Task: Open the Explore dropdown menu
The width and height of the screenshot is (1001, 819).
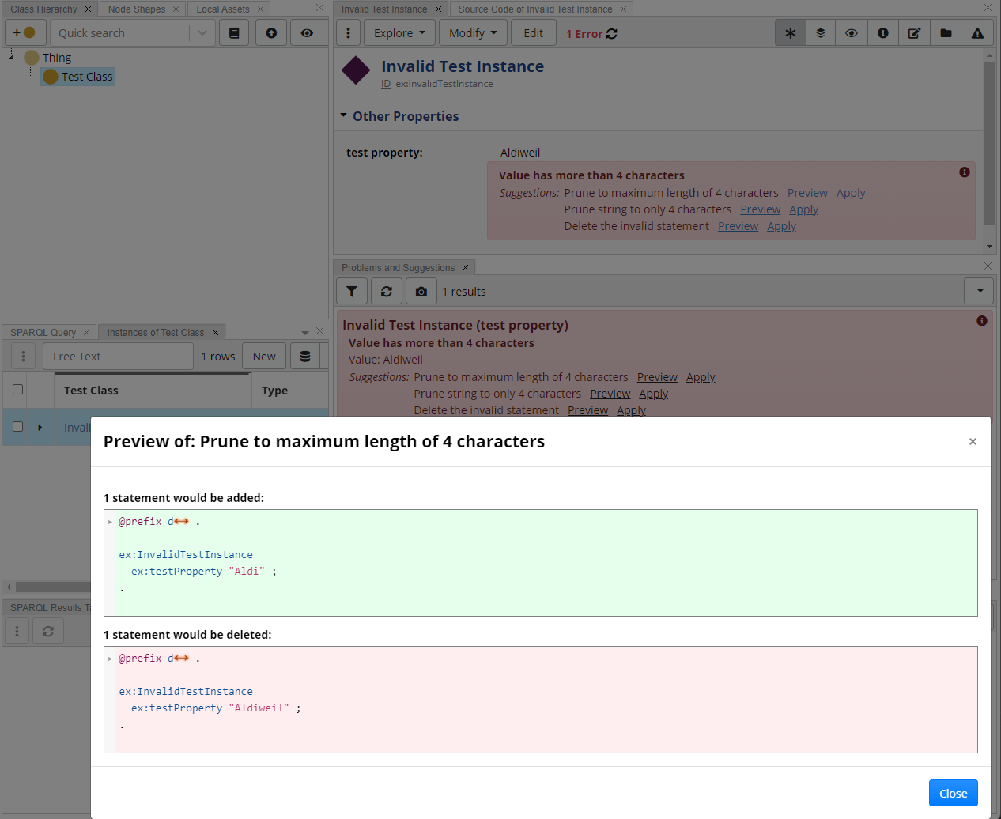Action: pos(399,32)
